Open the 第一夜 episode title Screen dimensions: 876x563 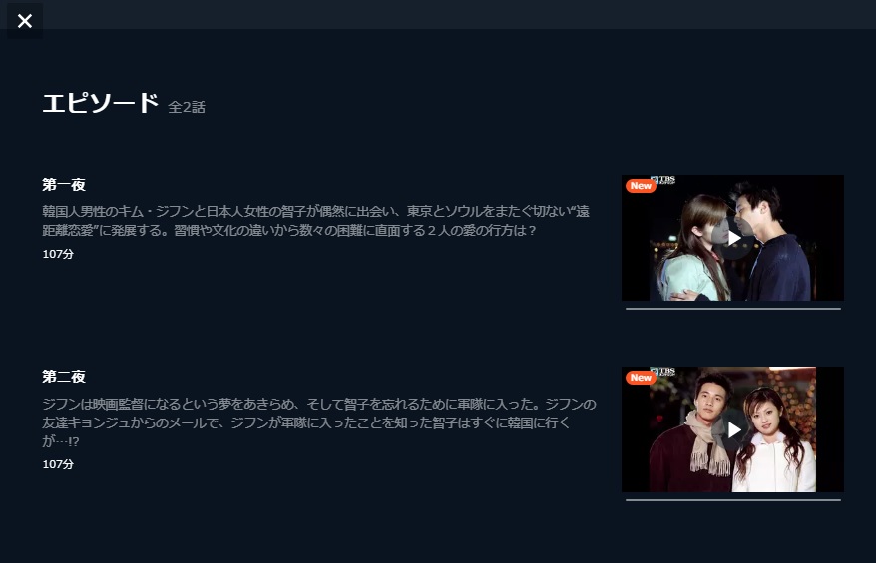[x=64, y=185]
